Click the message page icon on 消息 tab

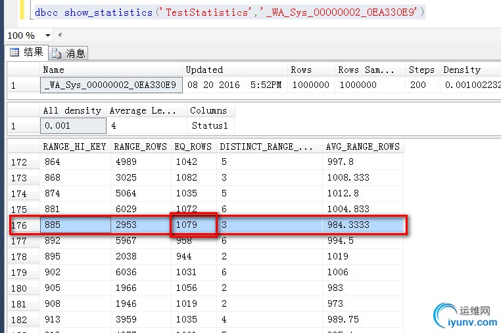point(57,53)
